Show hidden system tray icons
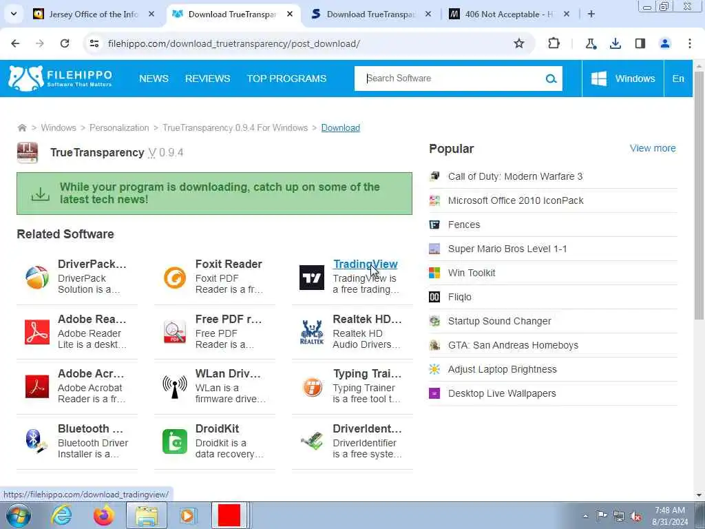This screenshot has height=529, width=705. pyautogui.click(x=585, y=515)
